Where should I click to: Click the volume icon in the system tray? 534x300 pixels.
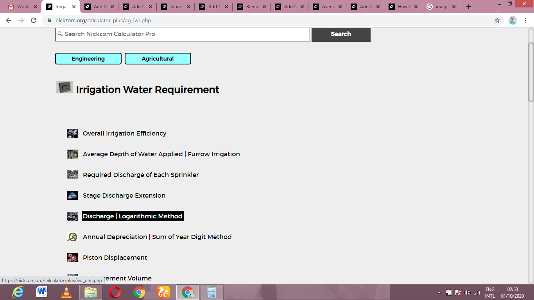[x=468, y=293]
